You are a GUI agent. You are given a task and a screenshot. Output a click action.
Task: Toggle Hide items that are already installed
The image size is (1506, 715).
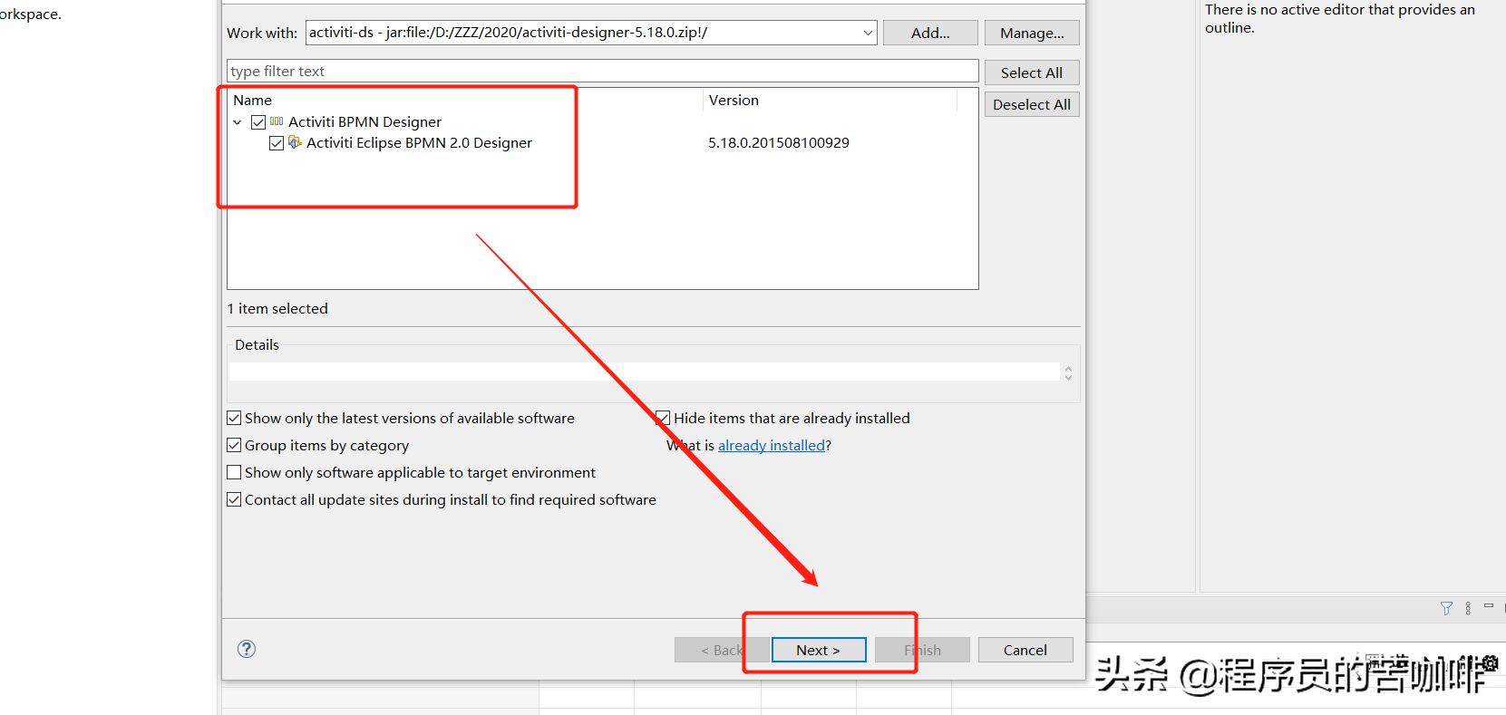click(x=663, y=418)
